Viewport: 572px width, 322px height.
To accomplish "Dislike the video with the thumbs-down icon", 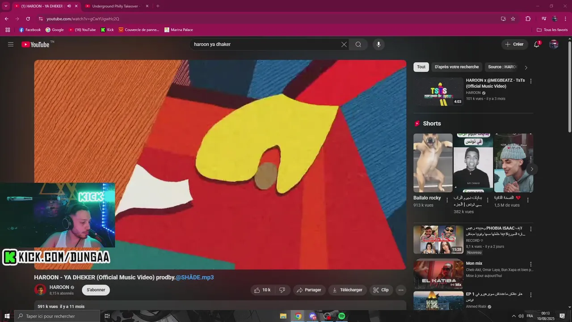I will pyautogui.click(x=282, y=290).
